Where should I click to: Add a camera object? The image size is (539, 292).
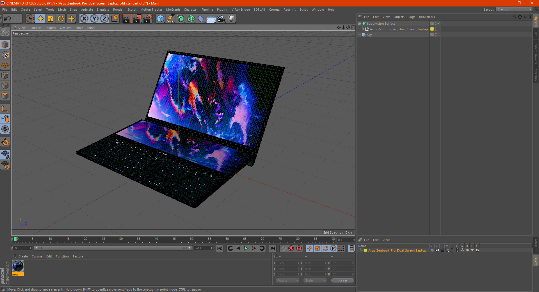tap(221, 19)
